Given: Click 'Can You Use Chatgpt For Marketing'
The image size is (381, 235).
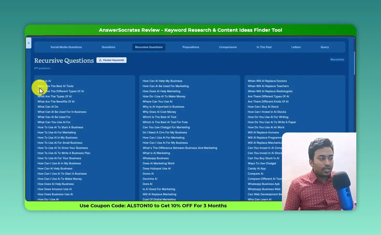Looking at the screenshot, I should pyautogui.click(x=166, y=128).
